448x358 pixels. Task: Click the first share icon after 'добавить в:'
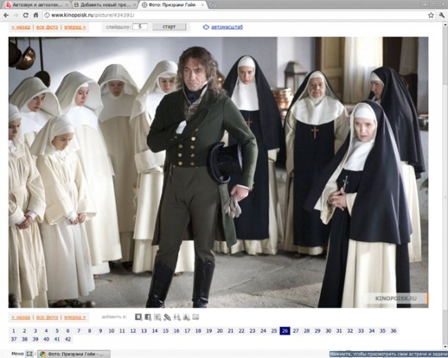pyautogui.click(x=139, y=317)
